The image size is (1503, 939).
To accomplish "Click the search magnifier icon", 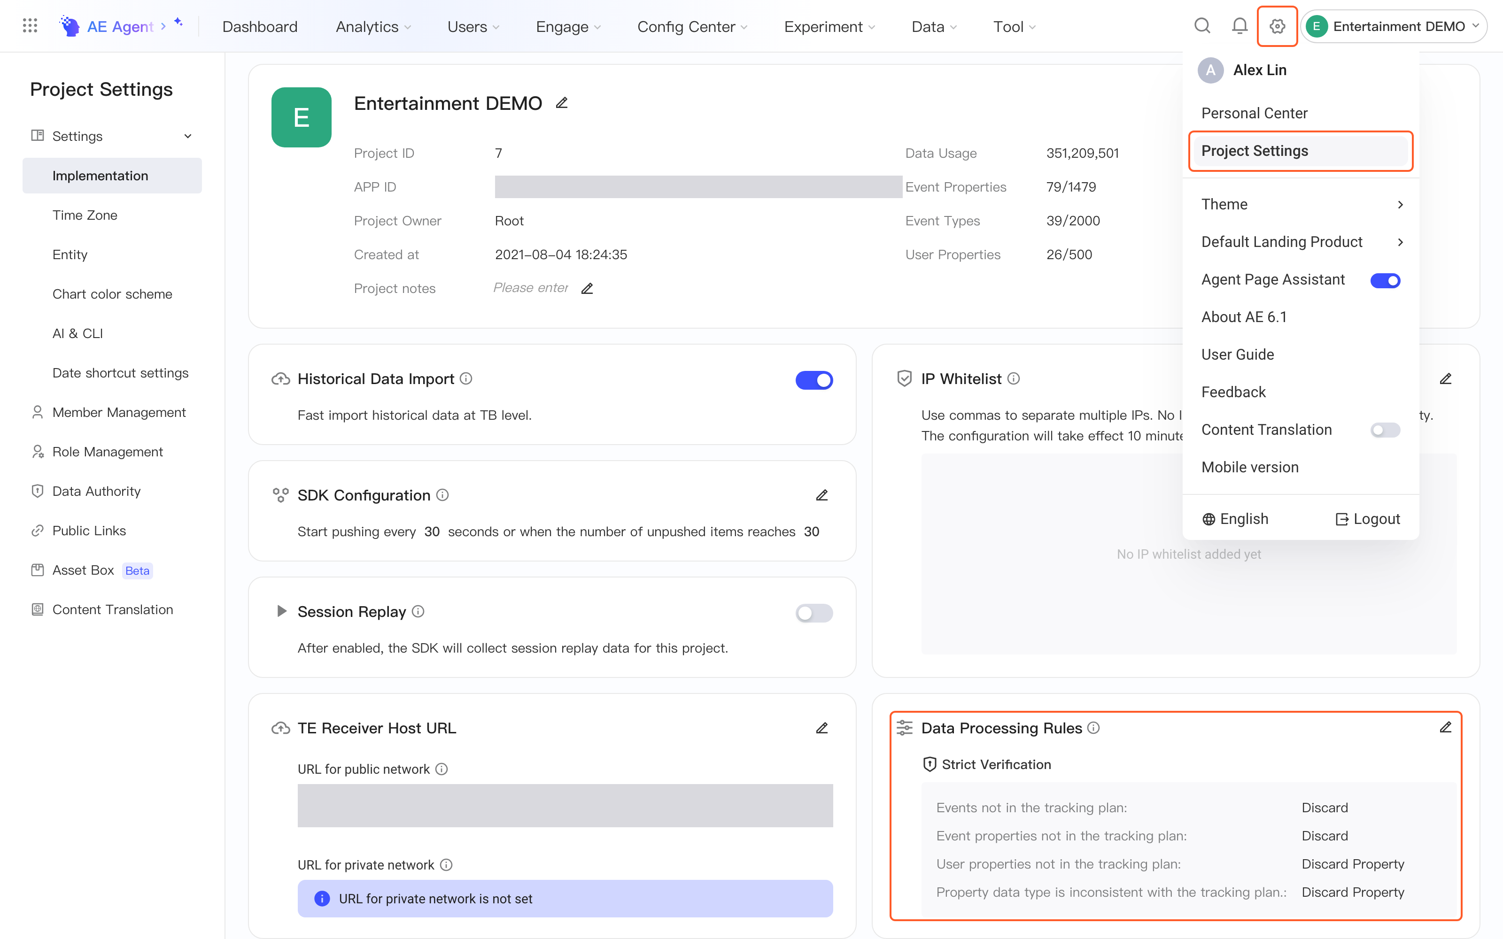I will point(1202,26).
